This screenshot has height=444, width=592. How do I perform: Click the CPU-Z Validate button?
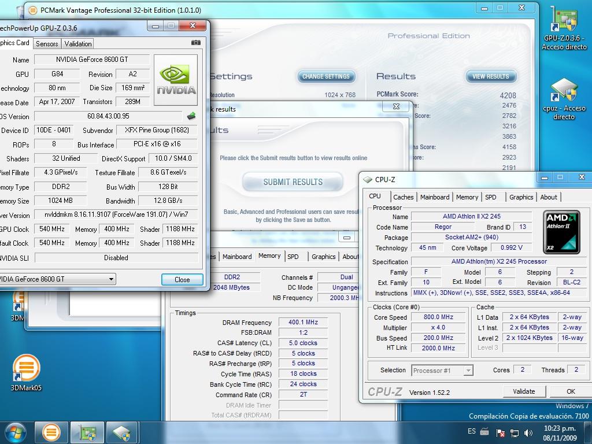(524, 391)
